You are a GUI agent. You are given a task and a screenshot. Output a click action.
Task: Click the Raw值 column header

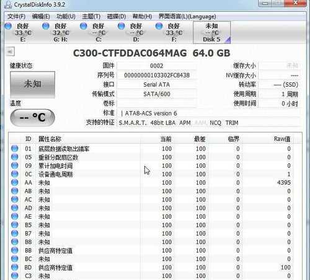tap(282, 139)
